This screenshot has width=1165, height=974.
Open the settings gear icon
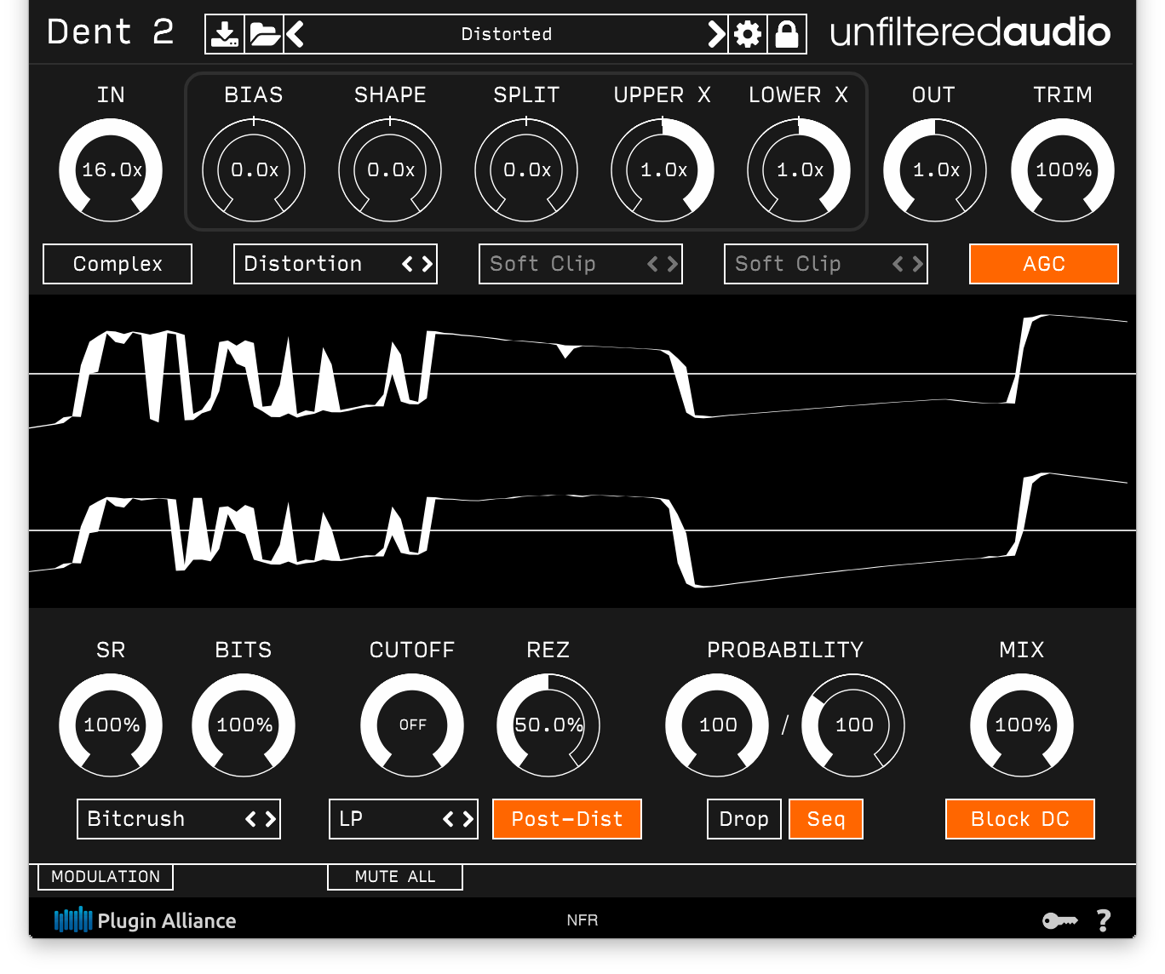pyautogui.click(x=746, y=33)
